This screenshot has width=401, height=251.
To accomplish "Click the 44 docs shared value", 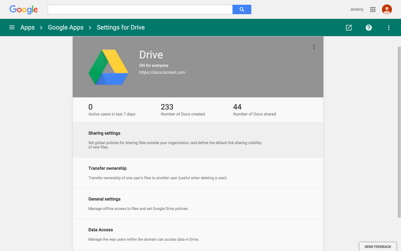I will click(237, 107).
